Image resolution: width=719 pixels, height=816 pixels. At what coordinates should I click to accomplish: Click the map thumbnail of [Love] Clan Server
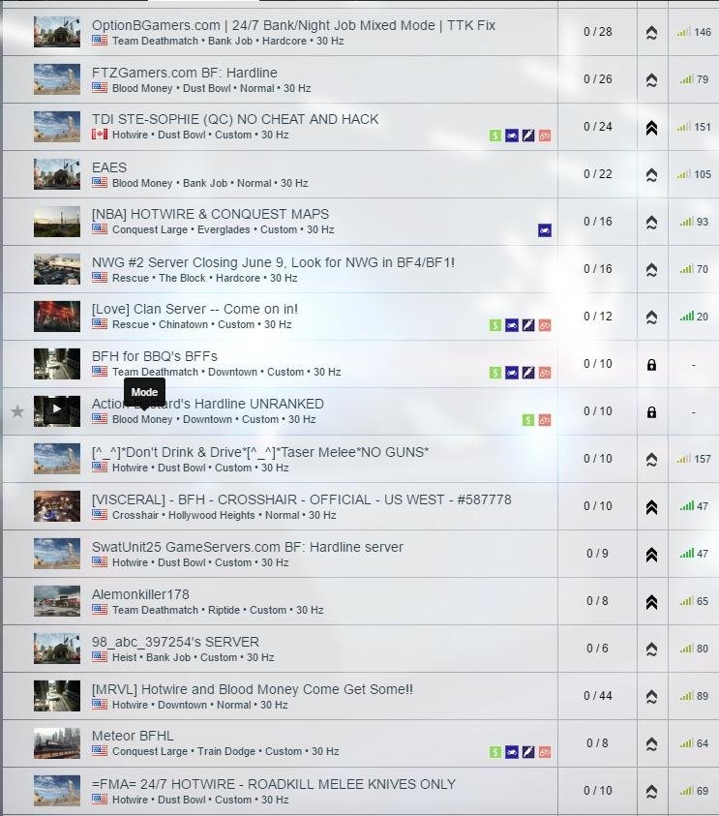click(x=57, y=317)
